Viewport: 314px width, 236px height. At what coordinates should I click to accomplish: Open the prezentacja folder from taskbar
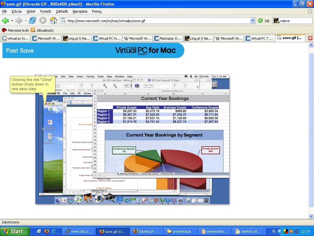pos(181,231)
